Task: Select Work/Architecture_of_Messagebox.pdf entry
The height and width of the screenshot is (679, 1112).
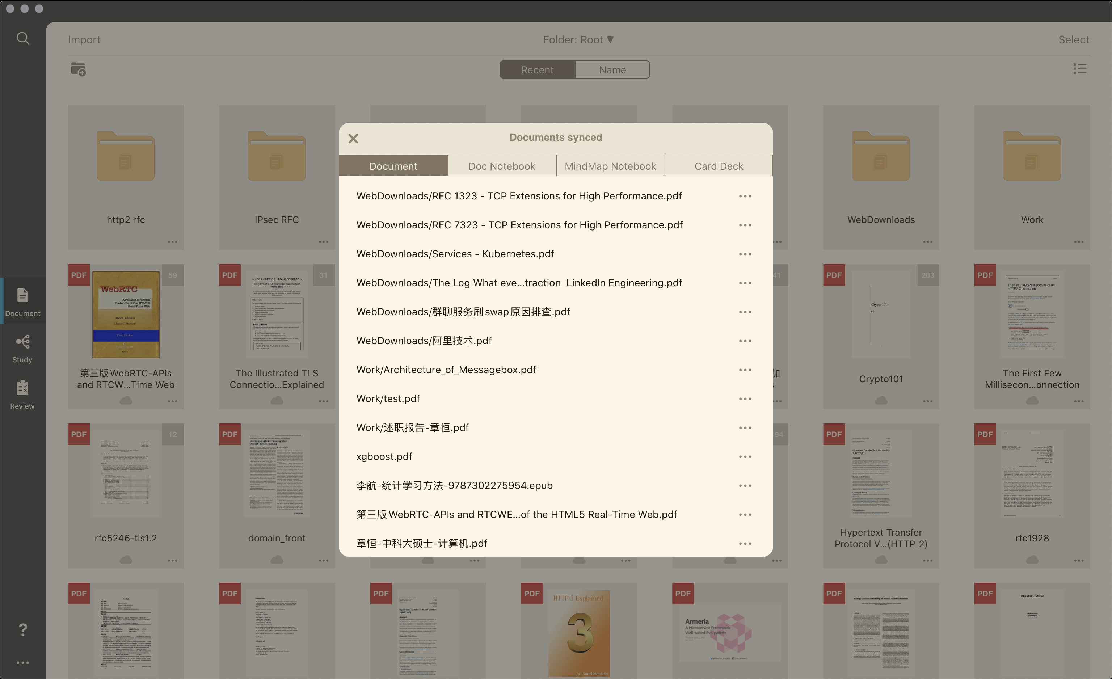Action: (x=446, y=370)
